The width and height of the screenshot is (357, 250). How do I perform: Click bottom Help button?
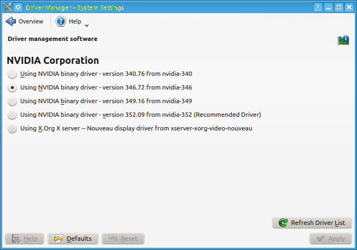pos(25,239)
